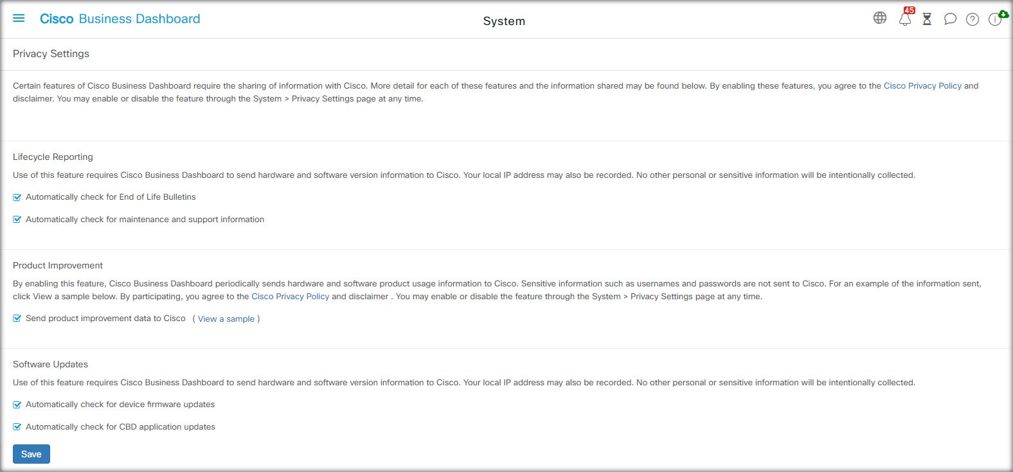1013x472 pixels.
Task: Open Cisco Privacy Policy link under Product Improvement
Action: (x=290, y=296)
